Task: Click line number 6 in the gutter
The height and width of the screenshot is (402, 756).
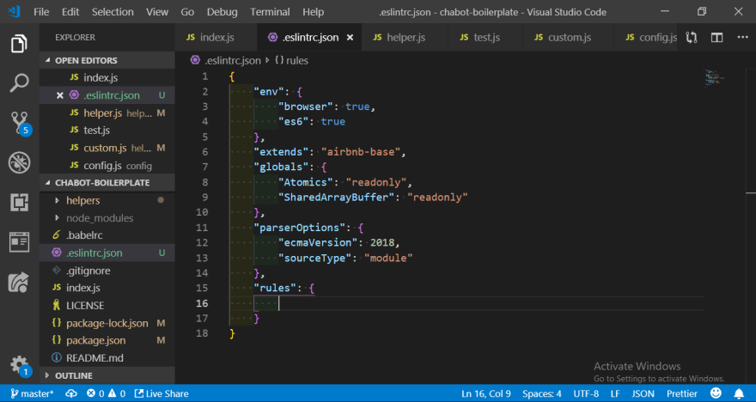Action: (x=205, y=152)
